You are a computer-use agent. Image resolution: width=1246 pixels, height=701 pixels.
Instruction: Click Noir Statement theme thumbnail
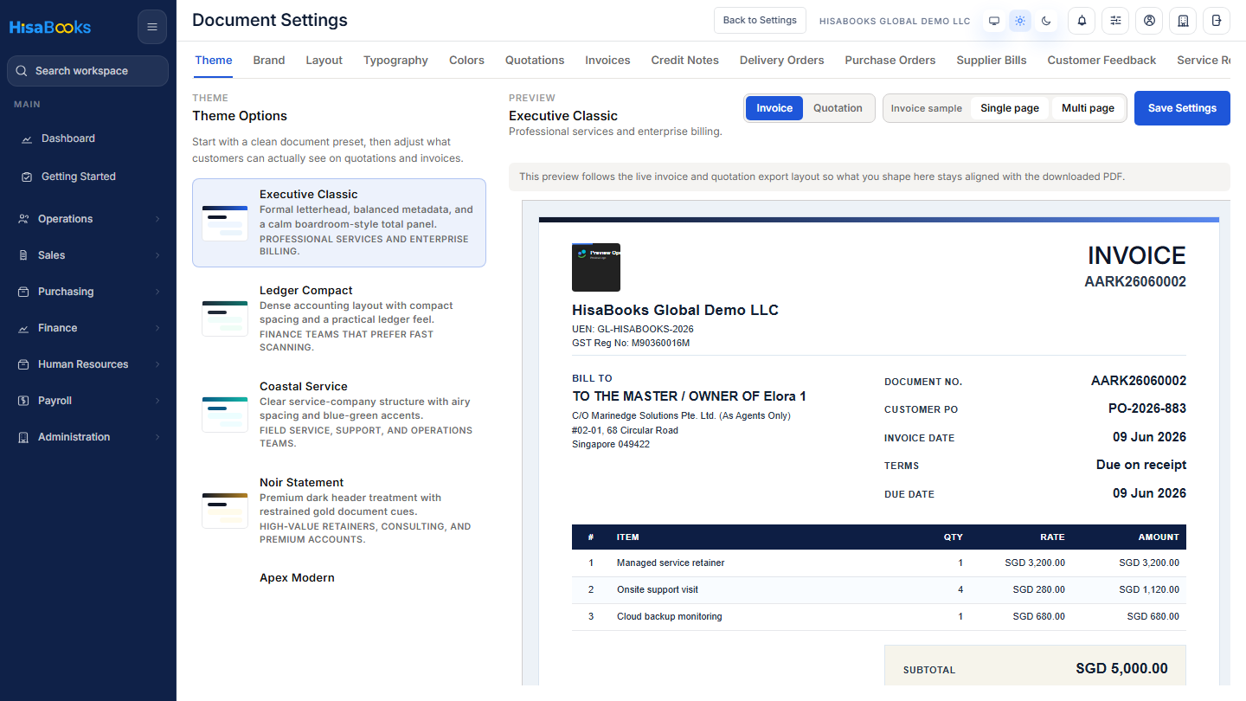pos(225,511)
